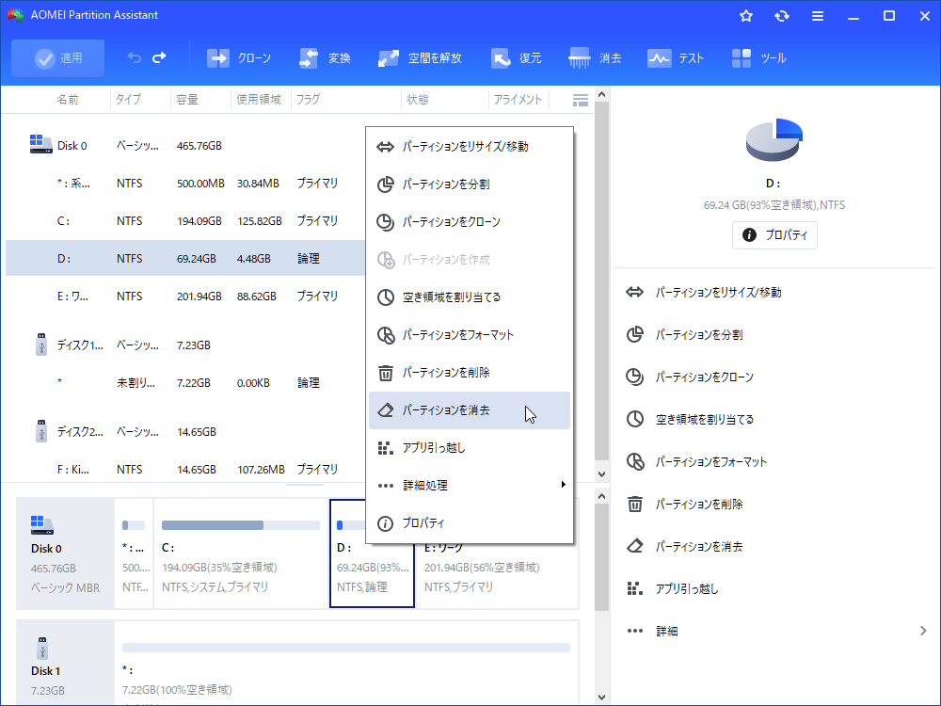Click the system reserved partition block 500MB
The image size is (941, 706).
click(x=134, y=553)
